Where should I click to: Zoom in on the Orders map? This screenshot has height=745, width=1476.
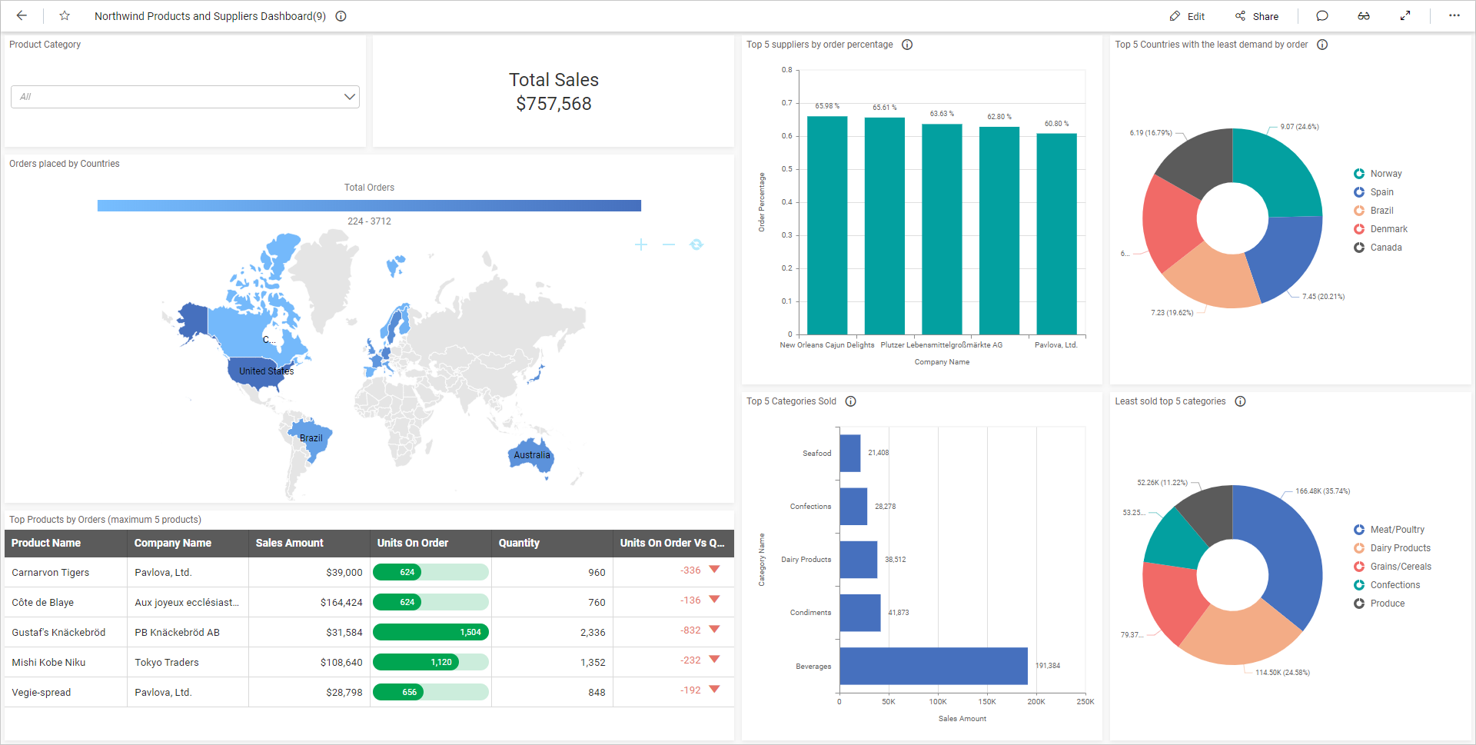(641, 244)
